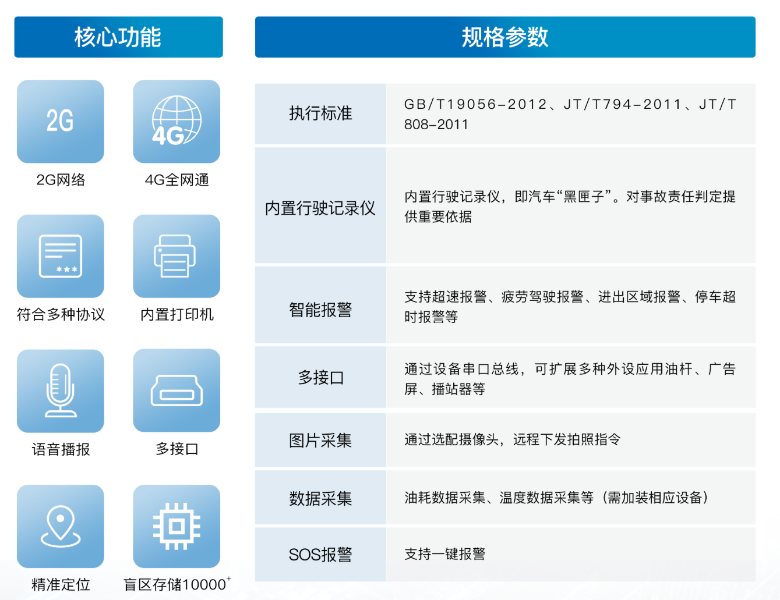The height and width of the screenshot is (600, 780).
Task: Select the multi-interface port icon
Action: [177, 390]
